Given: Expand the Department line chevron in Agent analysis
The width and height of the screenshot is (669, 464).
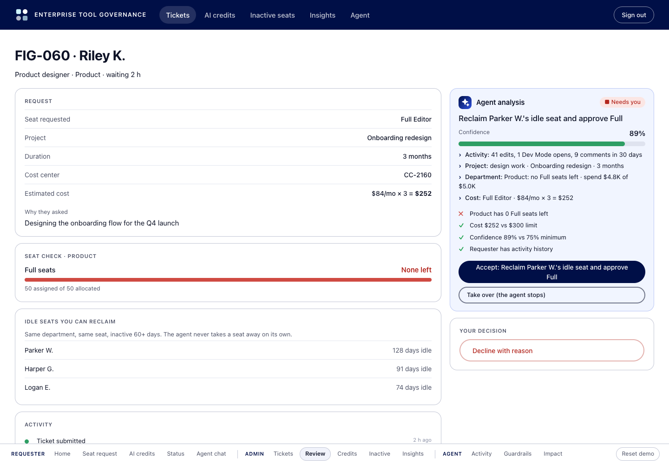Looking at the screenshot, I should click(460, 177).
